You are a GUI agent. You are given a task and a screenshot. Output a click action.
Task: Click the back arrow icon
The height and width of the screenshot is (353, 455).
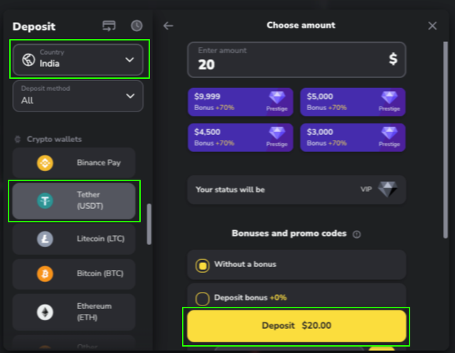(x=168, y=26)
